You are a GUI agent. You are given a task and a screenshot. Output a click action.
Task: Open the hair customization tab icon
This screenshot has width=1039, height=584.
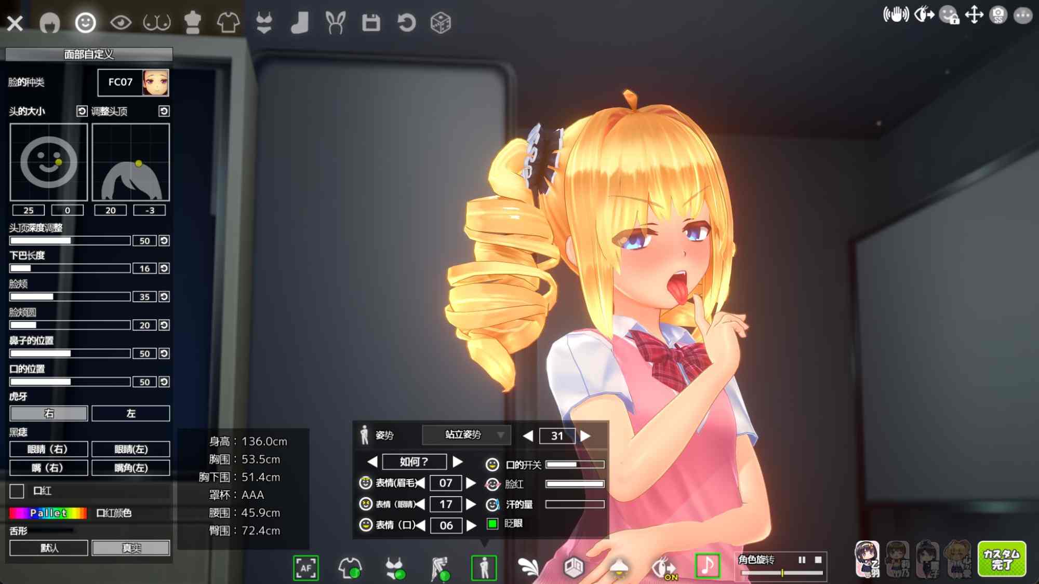(50, 23)
